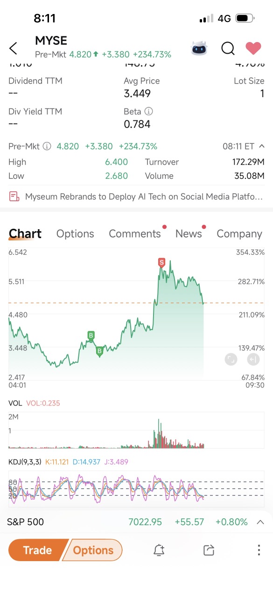The width and height of the screenshot is (273, 591).
Task: Tap the chart collapse arrow icon
Action: [253, 359]
